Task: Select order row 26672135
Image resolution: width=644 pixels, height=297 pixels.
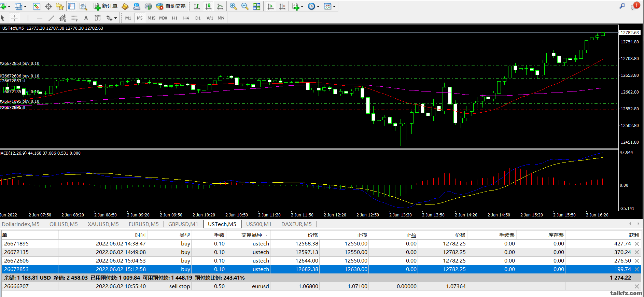Action: pos(321,252)
